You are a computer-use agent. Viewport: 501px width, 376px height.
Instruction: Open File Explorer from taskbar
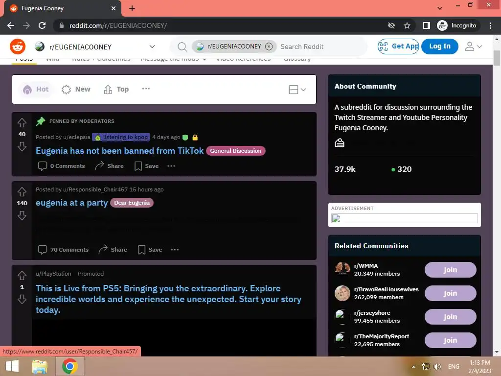click(x=40, y=366)
